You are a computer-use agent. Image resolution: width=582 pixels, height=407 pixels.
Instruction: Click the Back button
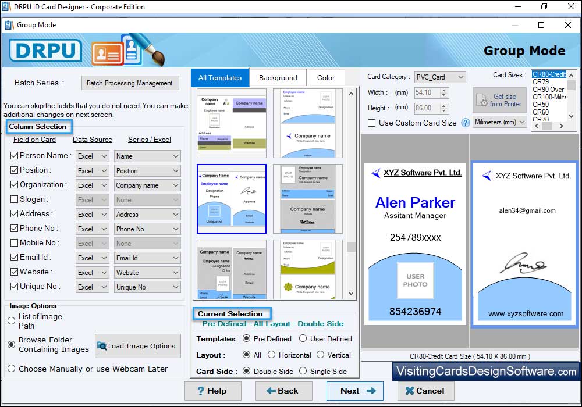(x=283, y=391)
